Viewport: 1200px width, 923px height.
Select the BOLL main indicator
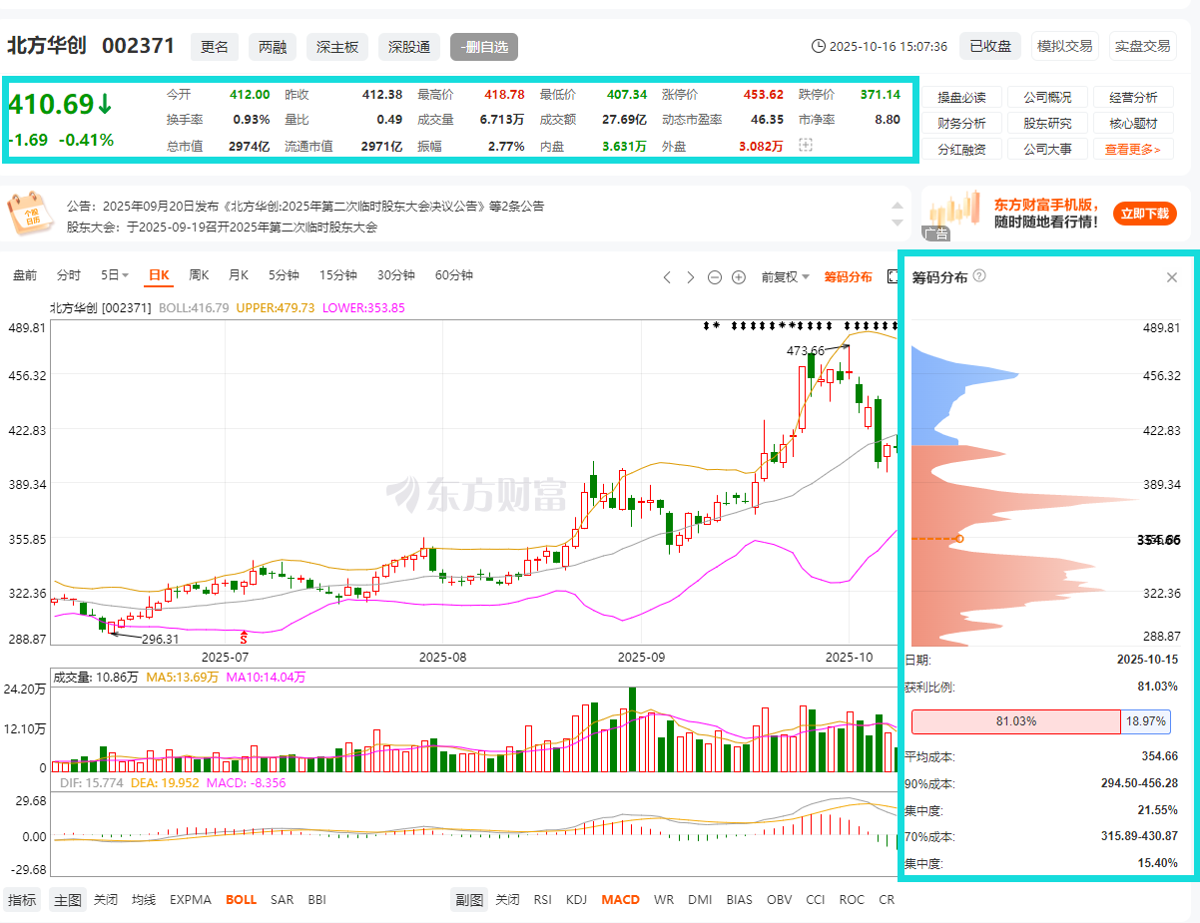(x=241, y=899)
